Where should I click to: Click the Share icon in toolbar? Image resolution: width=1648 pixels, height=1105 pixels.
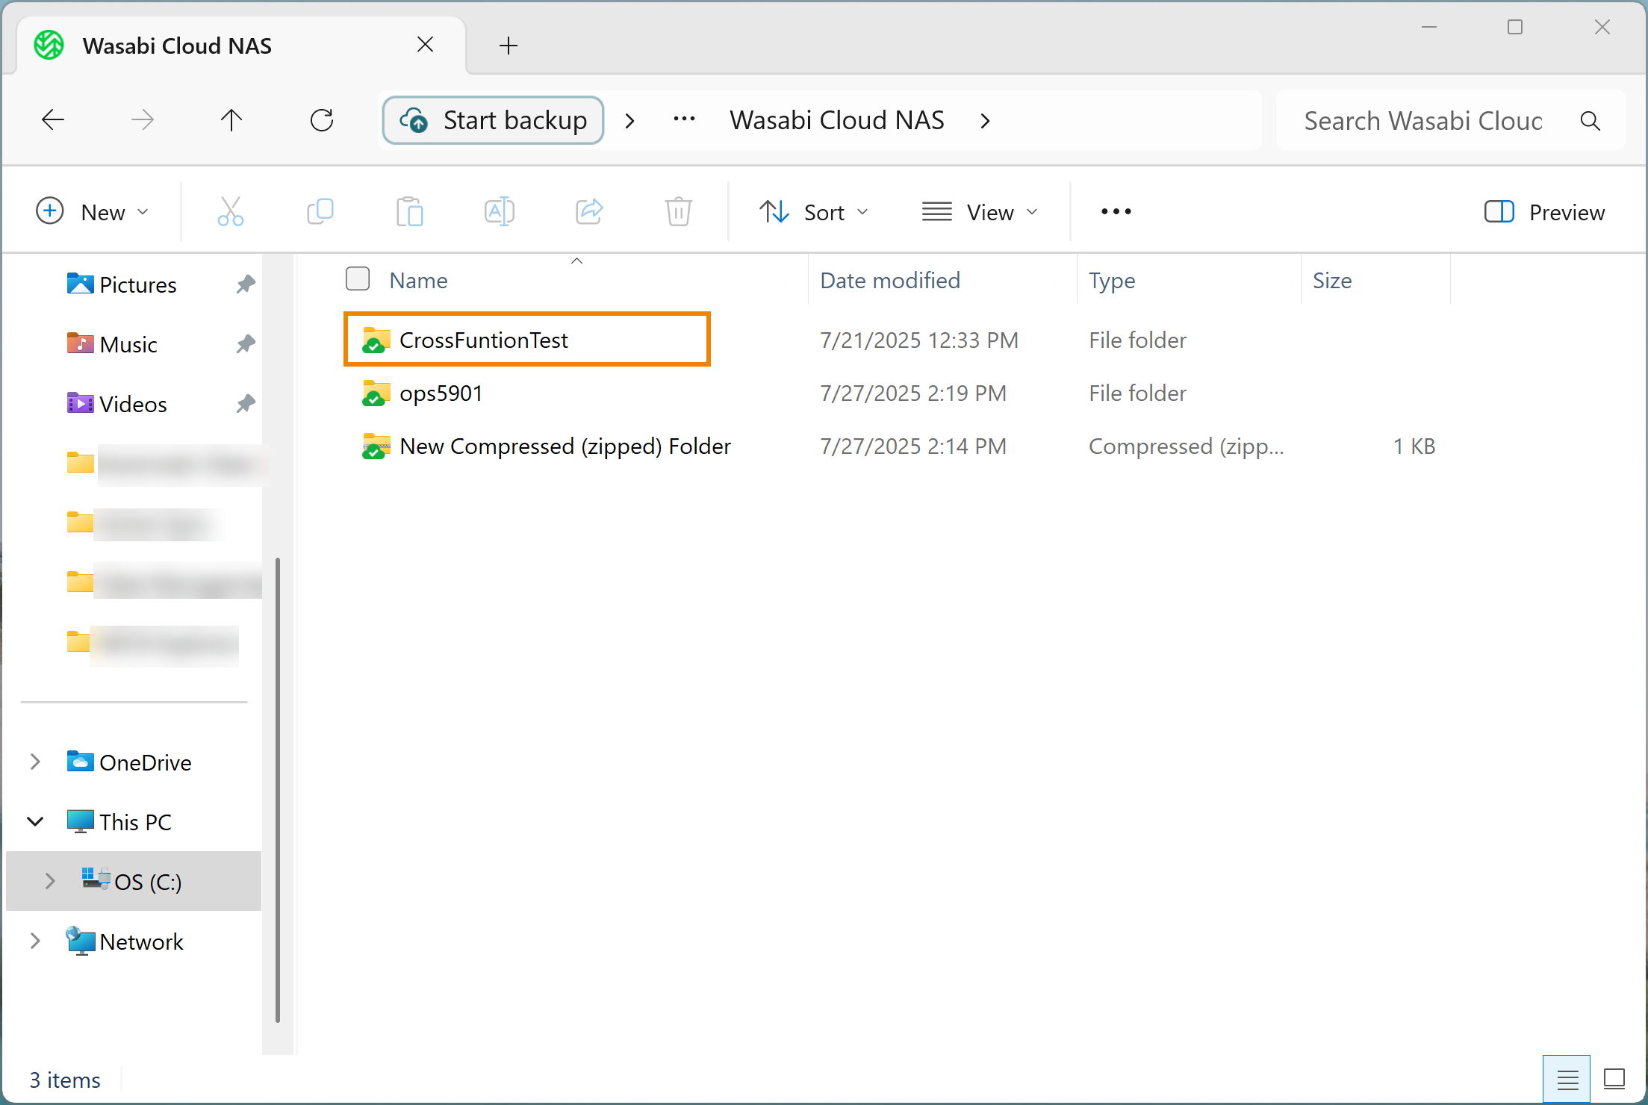tap(589, 212)
